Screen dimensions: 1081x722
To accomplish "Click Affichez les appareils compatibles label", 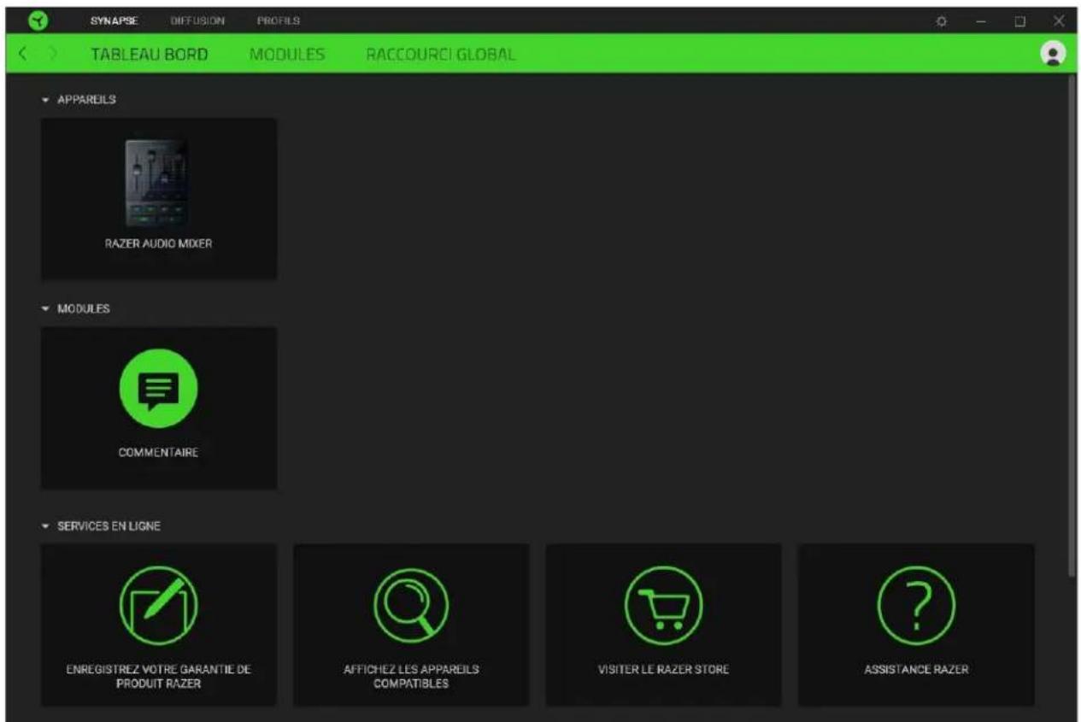I will [411, 677].
